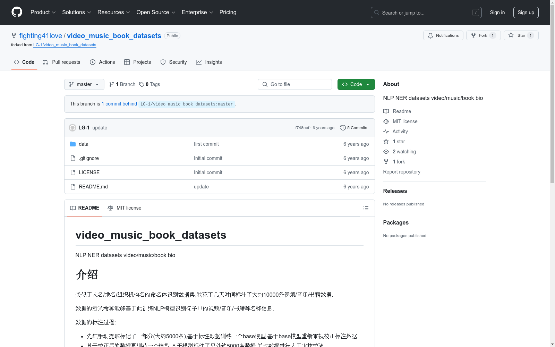Open the update commit message for README.md

(201, 187)
